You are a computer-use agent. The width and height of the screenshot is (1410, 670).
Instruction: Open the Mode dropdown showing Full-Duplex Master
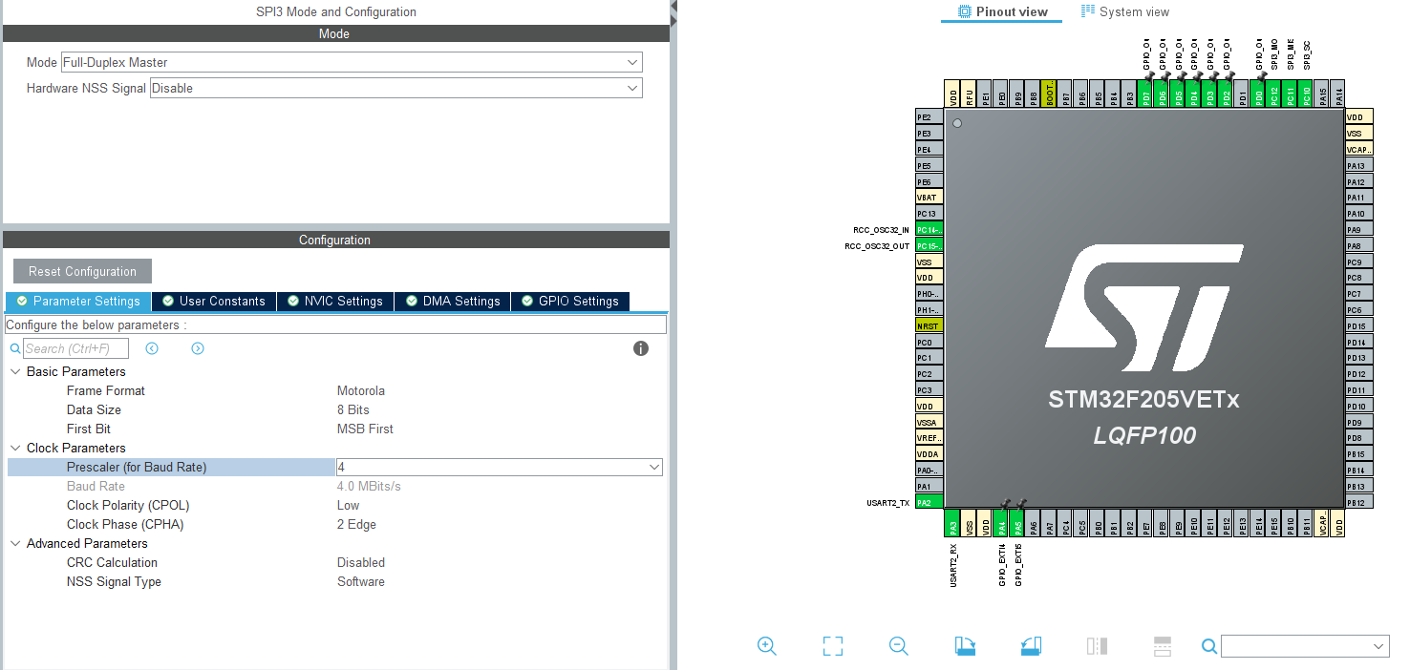[632, 62]
